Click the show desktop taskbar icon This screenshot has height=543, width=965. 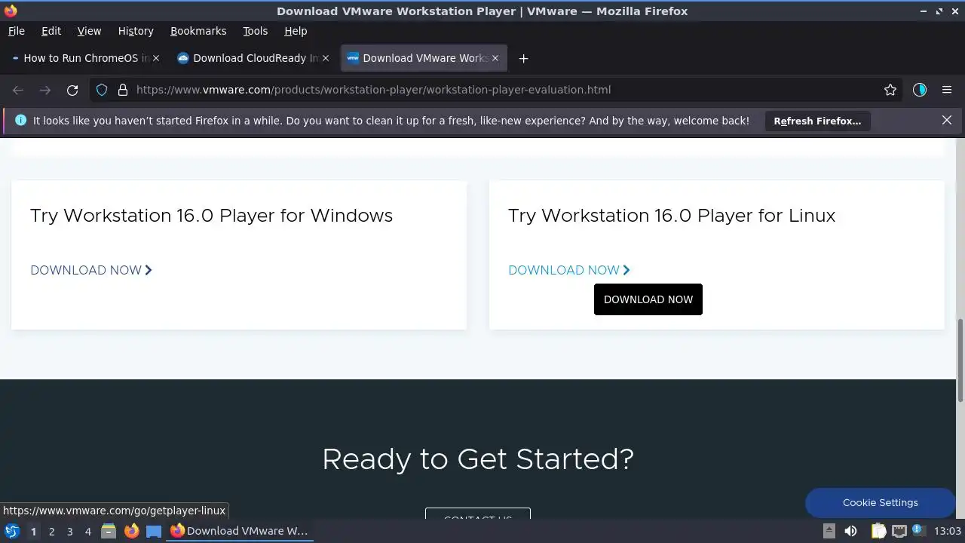[x=154, y=531]
